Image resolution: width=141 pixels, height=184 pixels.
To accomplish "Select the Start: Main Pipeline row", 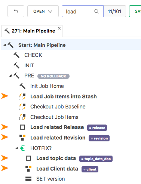I will (x=71, y=45).
